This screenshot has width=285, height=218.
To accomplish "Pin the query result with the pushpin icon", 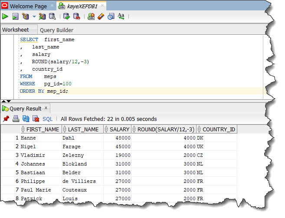I will pos(6,119).
